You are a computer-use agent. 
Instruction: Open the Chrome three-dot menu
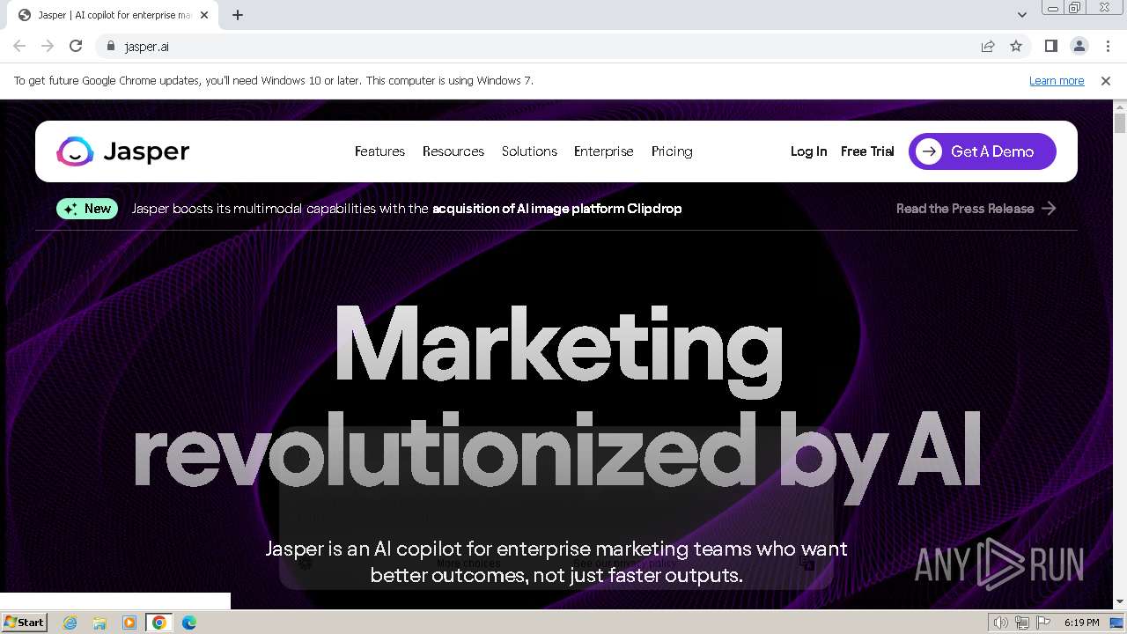1108,47
